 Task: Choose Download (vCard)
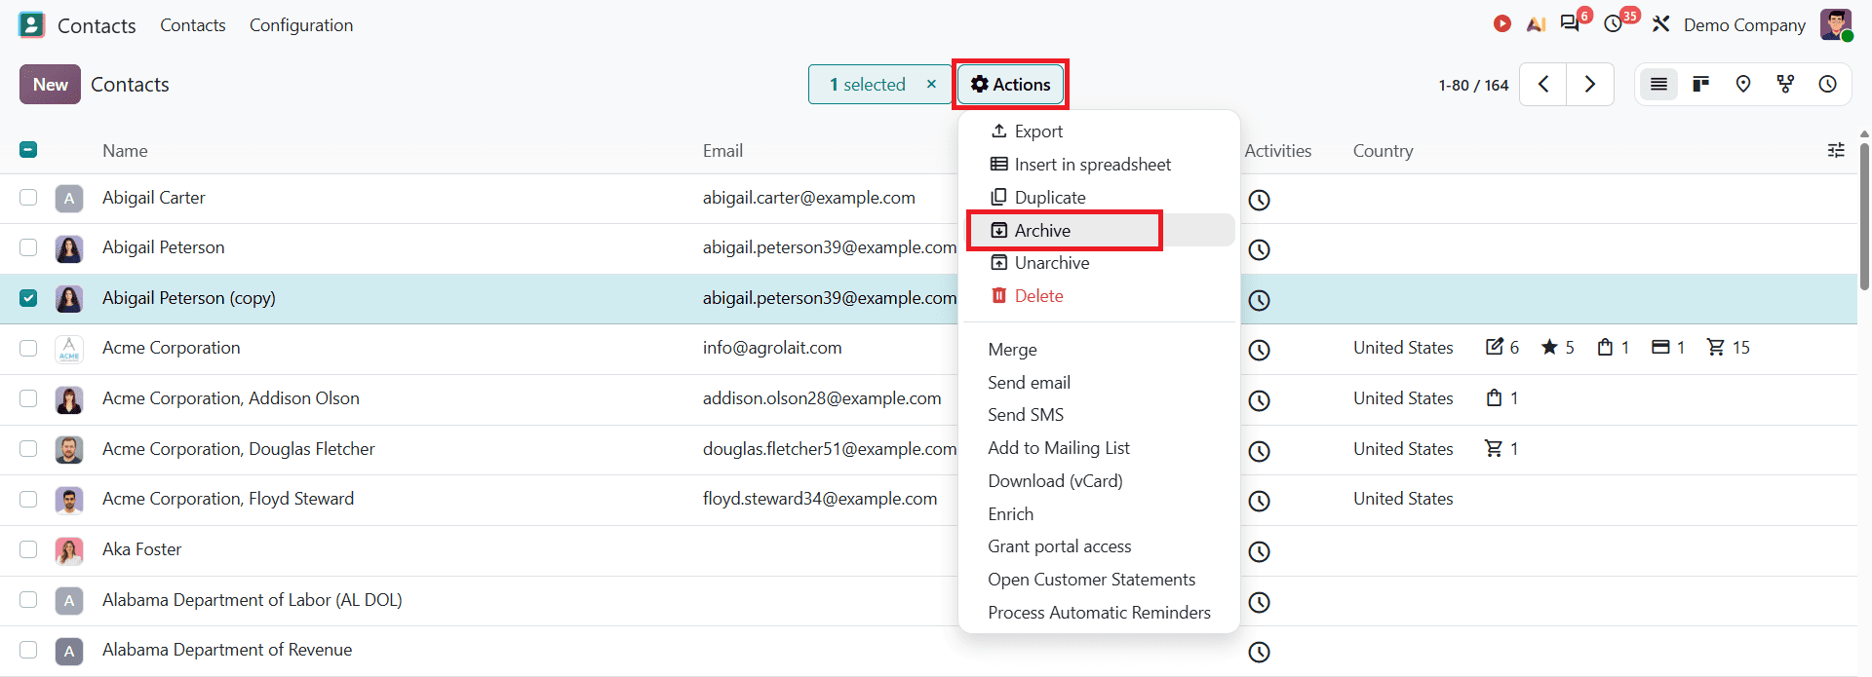[x=1099, y=481]
